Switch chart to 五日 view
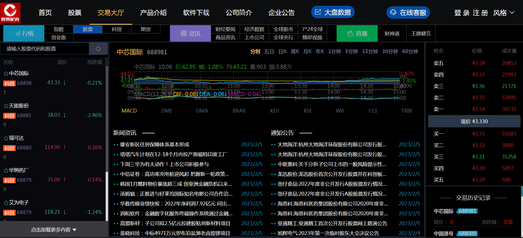 (x=269, y=51)
